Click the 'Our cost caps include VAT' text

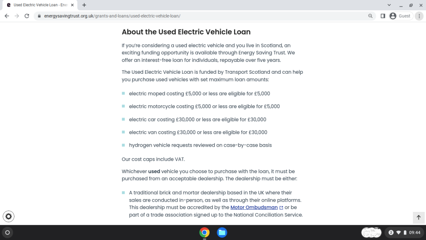[x=153, y=159]
